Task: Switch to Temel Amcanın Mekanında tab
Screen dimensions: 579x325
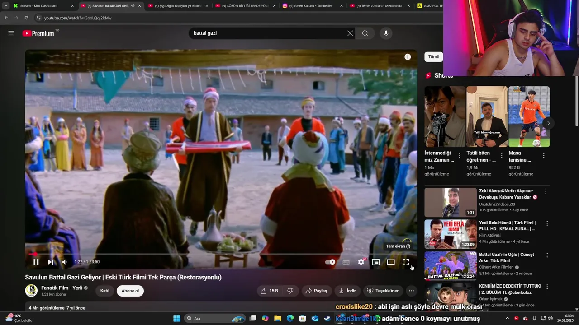Action: pos(378,6)
